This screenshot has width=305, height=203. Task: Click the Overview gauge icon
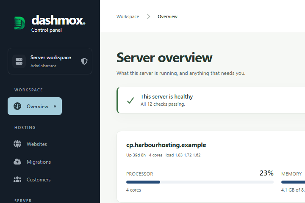click(x=17, y=106)
